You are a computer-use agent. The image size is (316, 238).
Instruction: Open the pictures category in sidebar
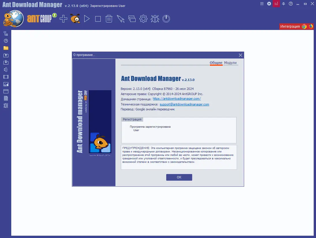(x=5, y=84)
